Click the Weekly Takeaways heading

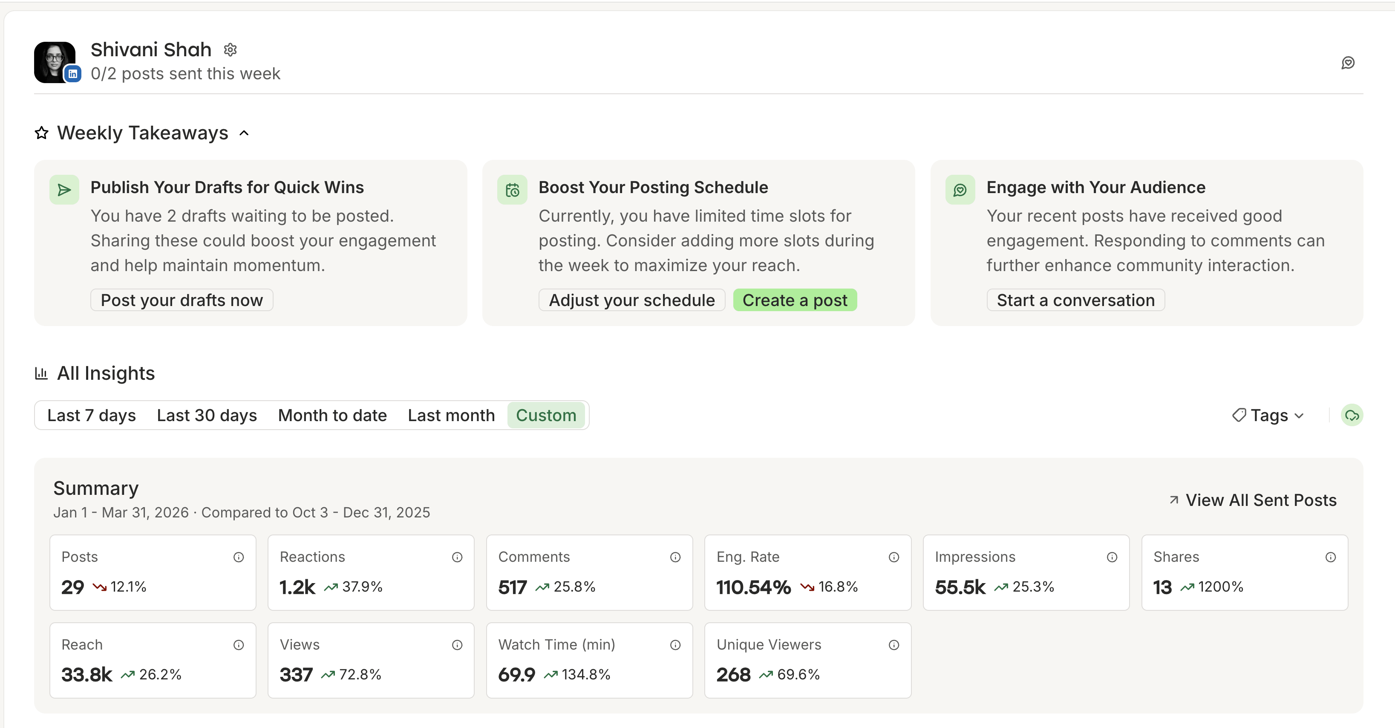pyautogui.click(x=143, y=133)
